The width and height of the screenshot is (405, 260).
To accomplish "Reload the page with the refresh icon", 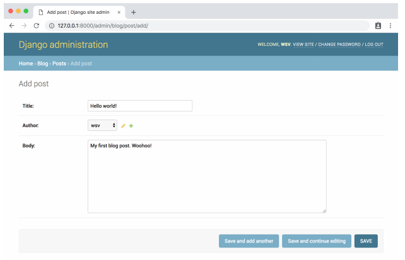I will click(37, 26).
